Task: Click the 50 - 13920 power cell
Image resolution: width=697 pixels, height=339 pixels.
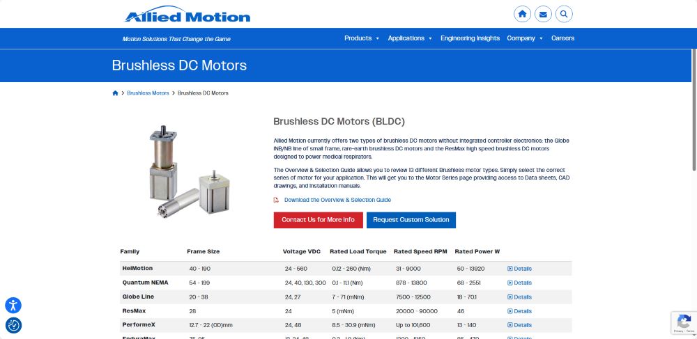Action: 470,269
